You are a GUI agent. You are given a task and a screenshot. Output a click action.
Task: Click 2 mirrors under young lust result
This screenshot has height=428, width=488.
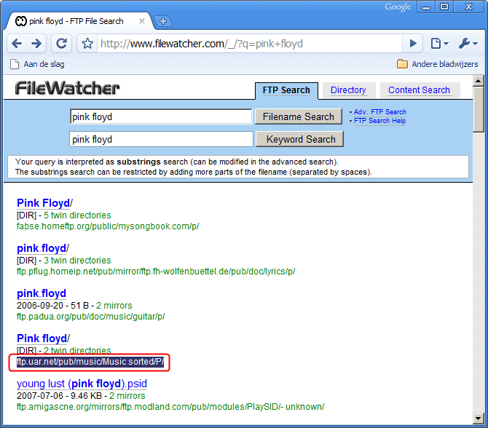[x=127, y=396]
